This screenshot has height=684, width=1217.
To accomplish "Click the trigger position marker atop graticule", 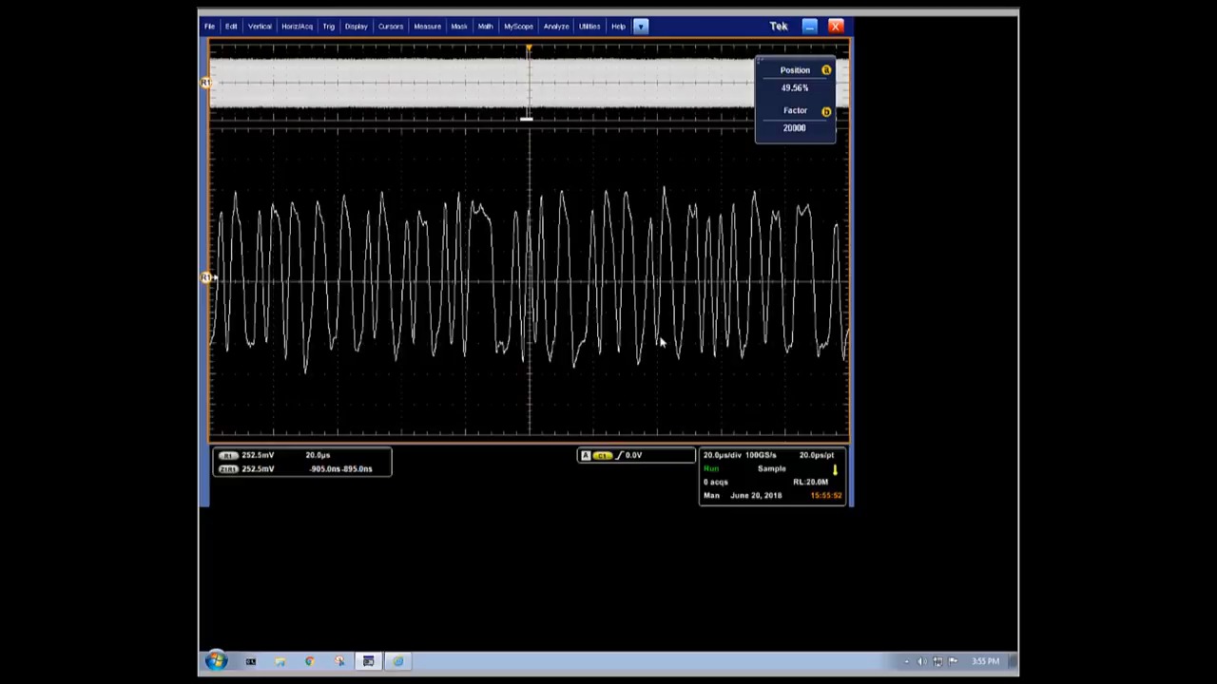I will (529, 47).
